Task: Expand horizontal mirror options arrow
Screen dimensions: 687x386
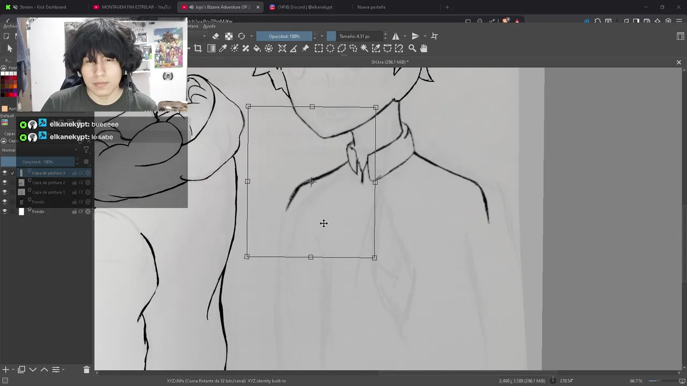Action: [405, 36]
